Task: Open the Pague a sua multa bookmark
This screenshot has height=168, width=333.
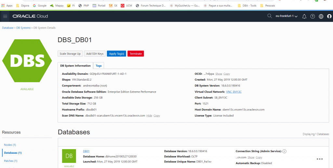Action: point(218,6)
